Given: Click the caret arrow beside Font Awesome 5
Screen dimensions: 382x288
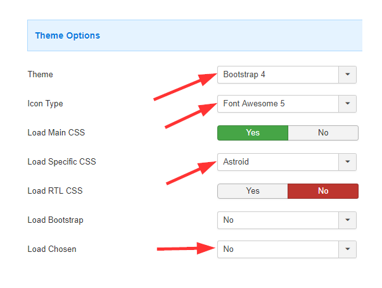Looking at the screenshot, I should 347,104.
